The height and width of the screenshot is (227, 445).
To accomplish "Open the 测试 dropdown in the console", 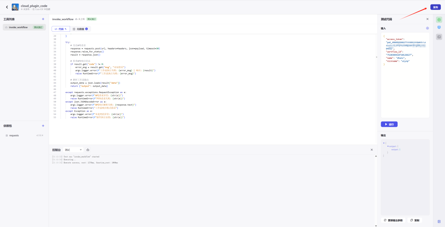I will pyautogui.click(x=73, y=150).
